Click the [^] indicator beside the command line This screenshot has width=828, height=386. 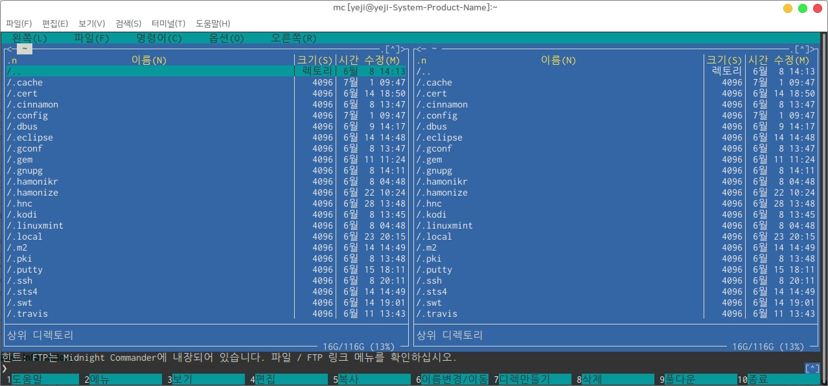(x=812, y=368)
